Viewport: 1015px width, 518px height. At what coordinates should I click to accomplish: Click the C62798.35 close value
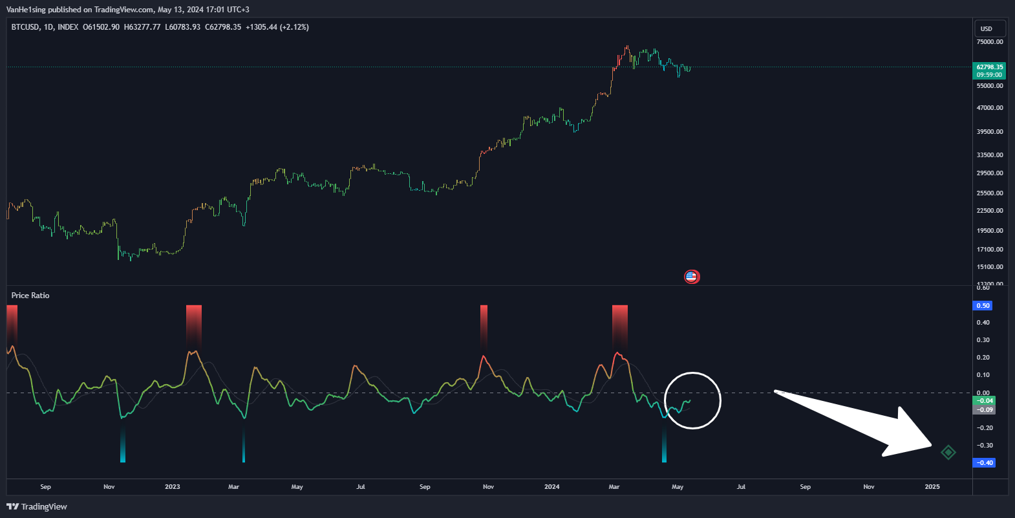point(223,27)
